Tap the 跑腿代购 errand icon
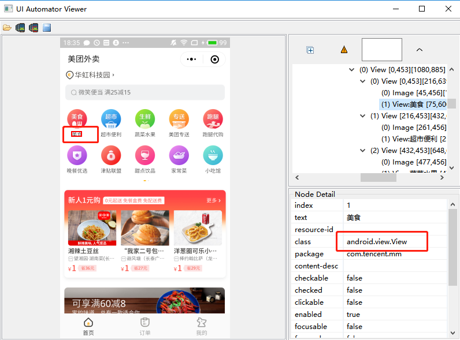Viewport: 460px width, 340px height. coord(213,119)
